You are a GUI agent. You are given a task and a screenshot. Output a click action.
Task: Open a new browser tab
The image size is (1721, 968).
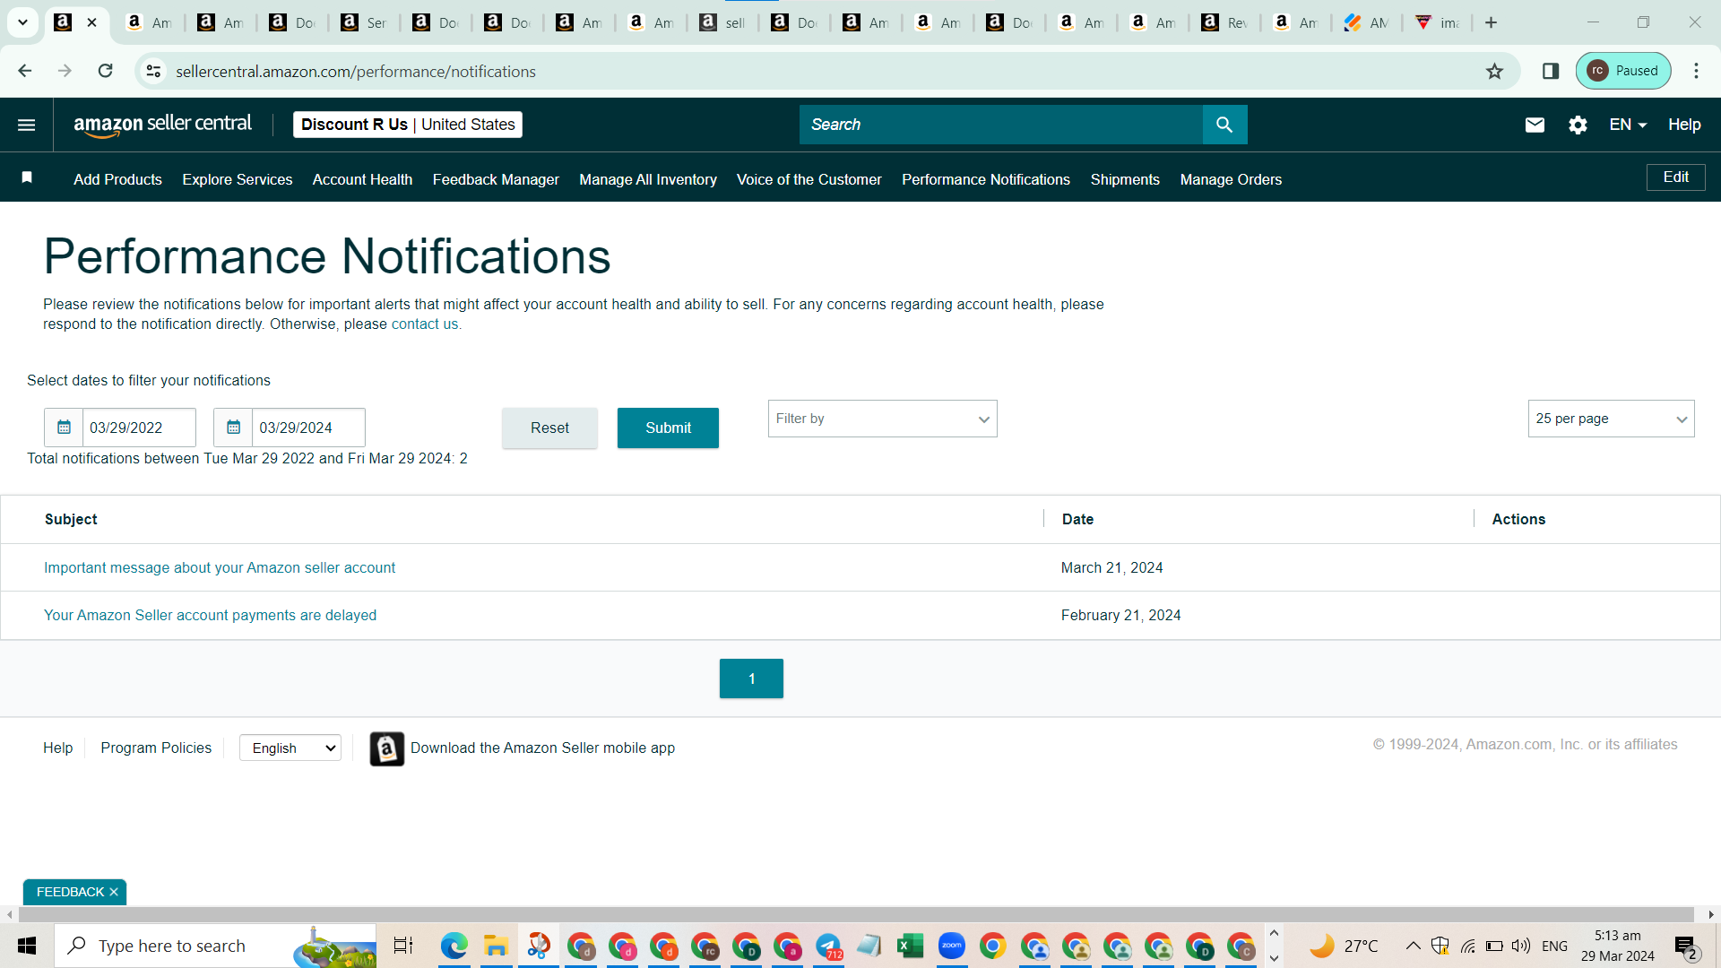coord(1492,22)
